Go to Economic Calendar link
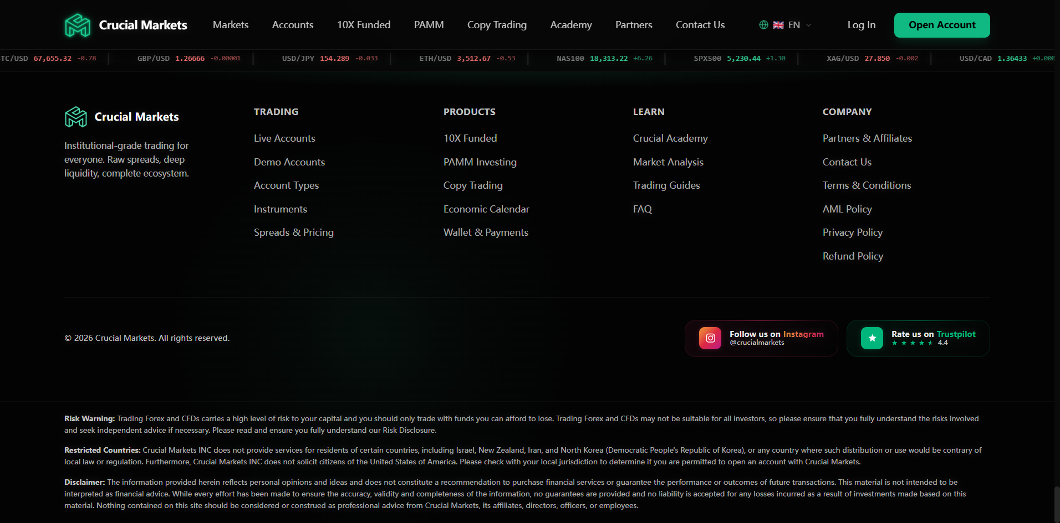Viewport: 1060px width, 523px height. pyautogui.click(x=486, y=209)
